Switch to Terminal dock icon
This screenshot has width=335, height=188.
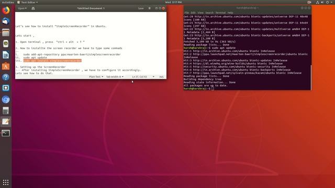point(6,133)
